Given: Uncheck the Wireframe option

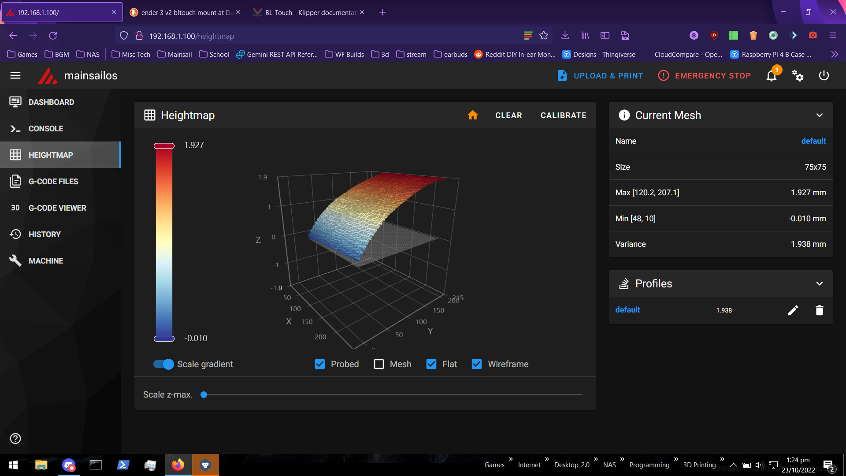Looking at the screenshot, I should pos(477,364).
